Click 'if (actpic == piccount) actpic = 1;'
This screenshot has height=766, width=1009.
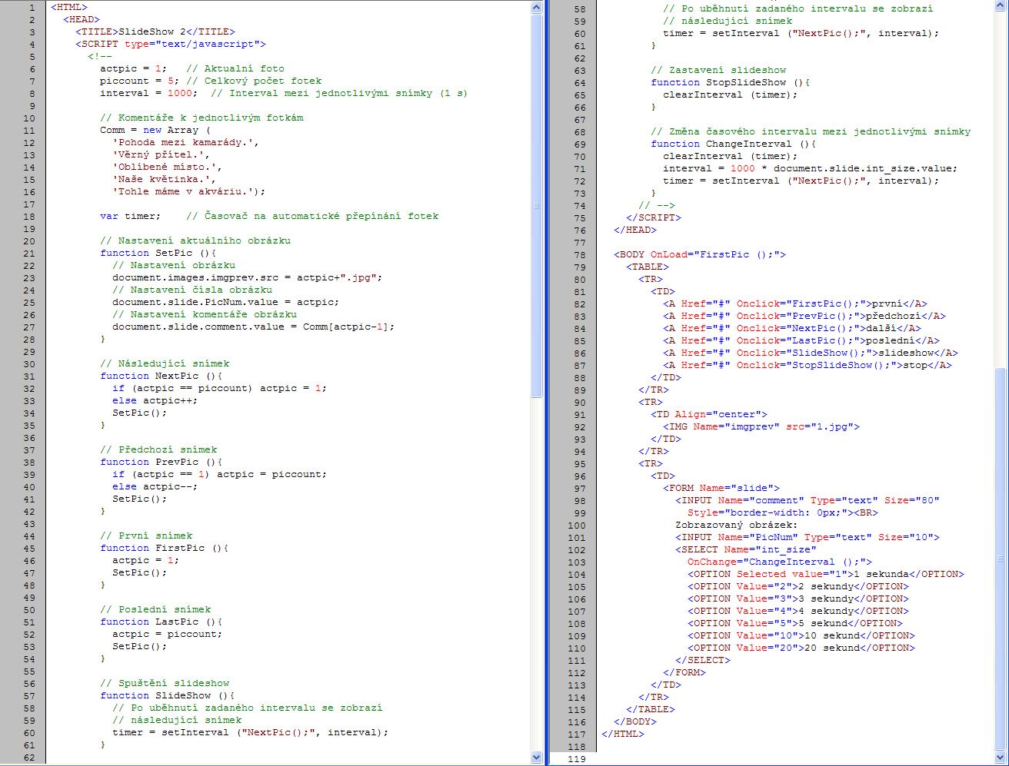219,388
